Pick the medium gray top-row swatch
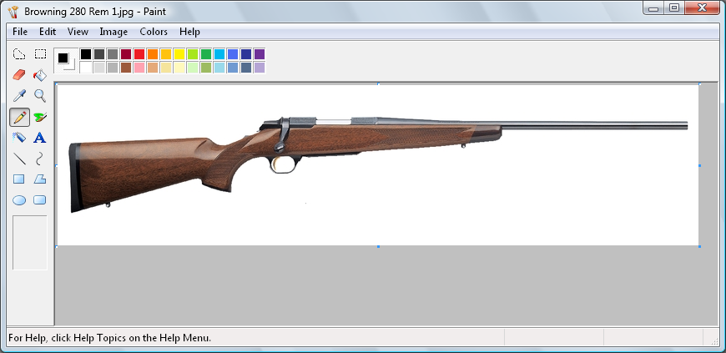This screenshot has width=726, height=353. 113,54
